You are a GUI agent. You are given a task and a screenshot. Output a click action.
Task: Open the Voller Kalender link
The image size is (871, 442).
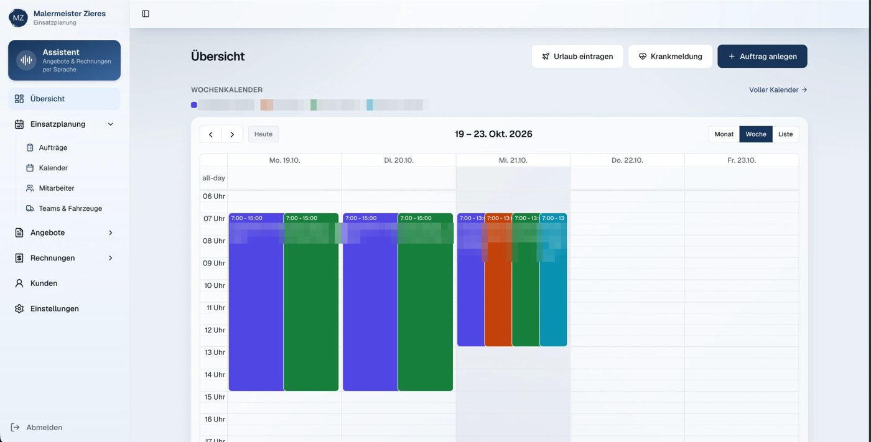pos(778,90)
